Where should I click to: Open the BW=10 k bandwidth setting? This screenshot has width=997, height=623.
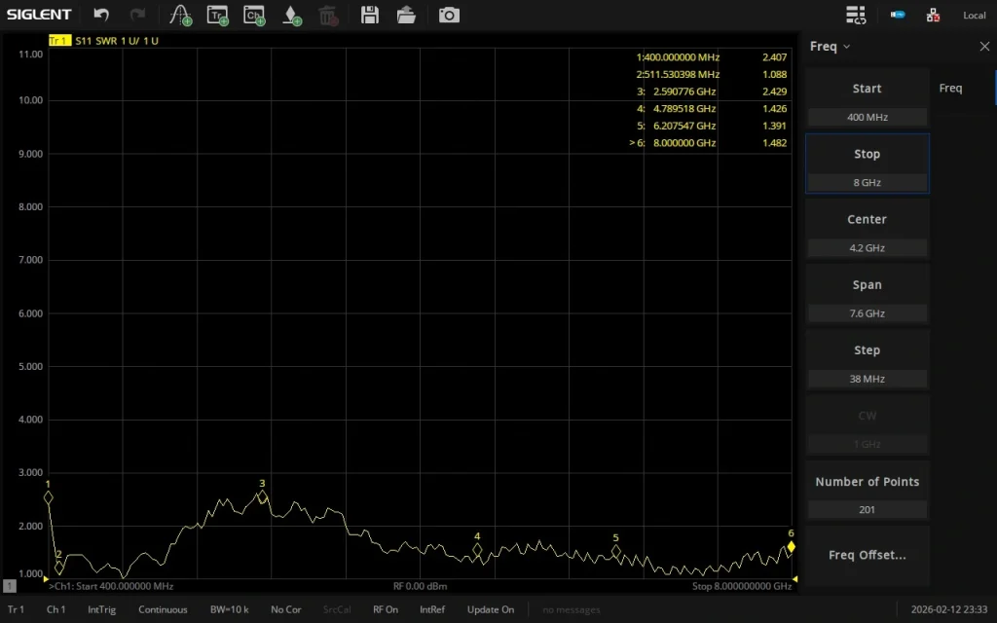[230, 609]
